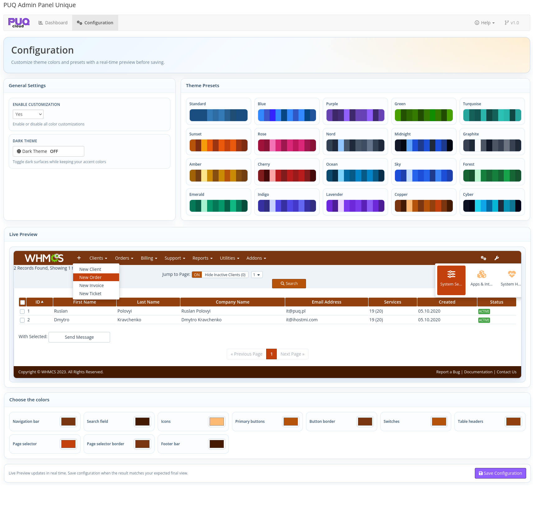
Task: Open the Enable Customization dropdown
Action: pyautogui.click(x=28, y=114)
